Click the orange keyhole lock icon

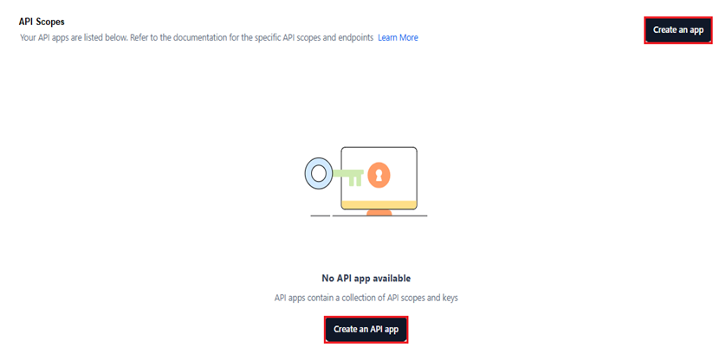(x=378, y=175)
